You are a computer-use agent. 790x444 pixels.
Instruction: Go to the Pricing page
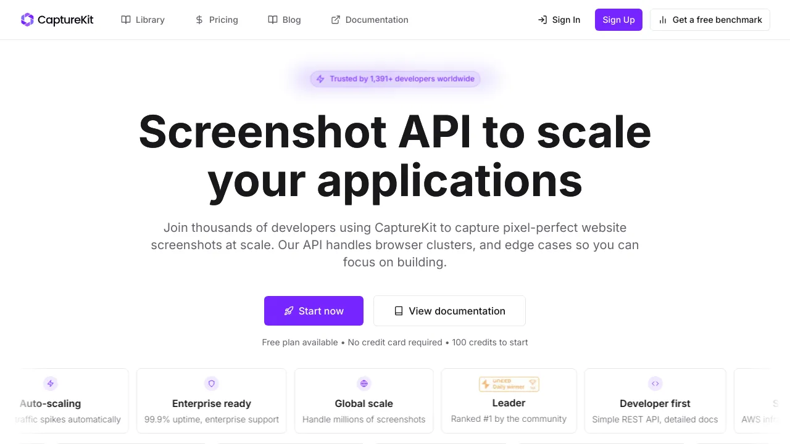click(x=216, y=20)
